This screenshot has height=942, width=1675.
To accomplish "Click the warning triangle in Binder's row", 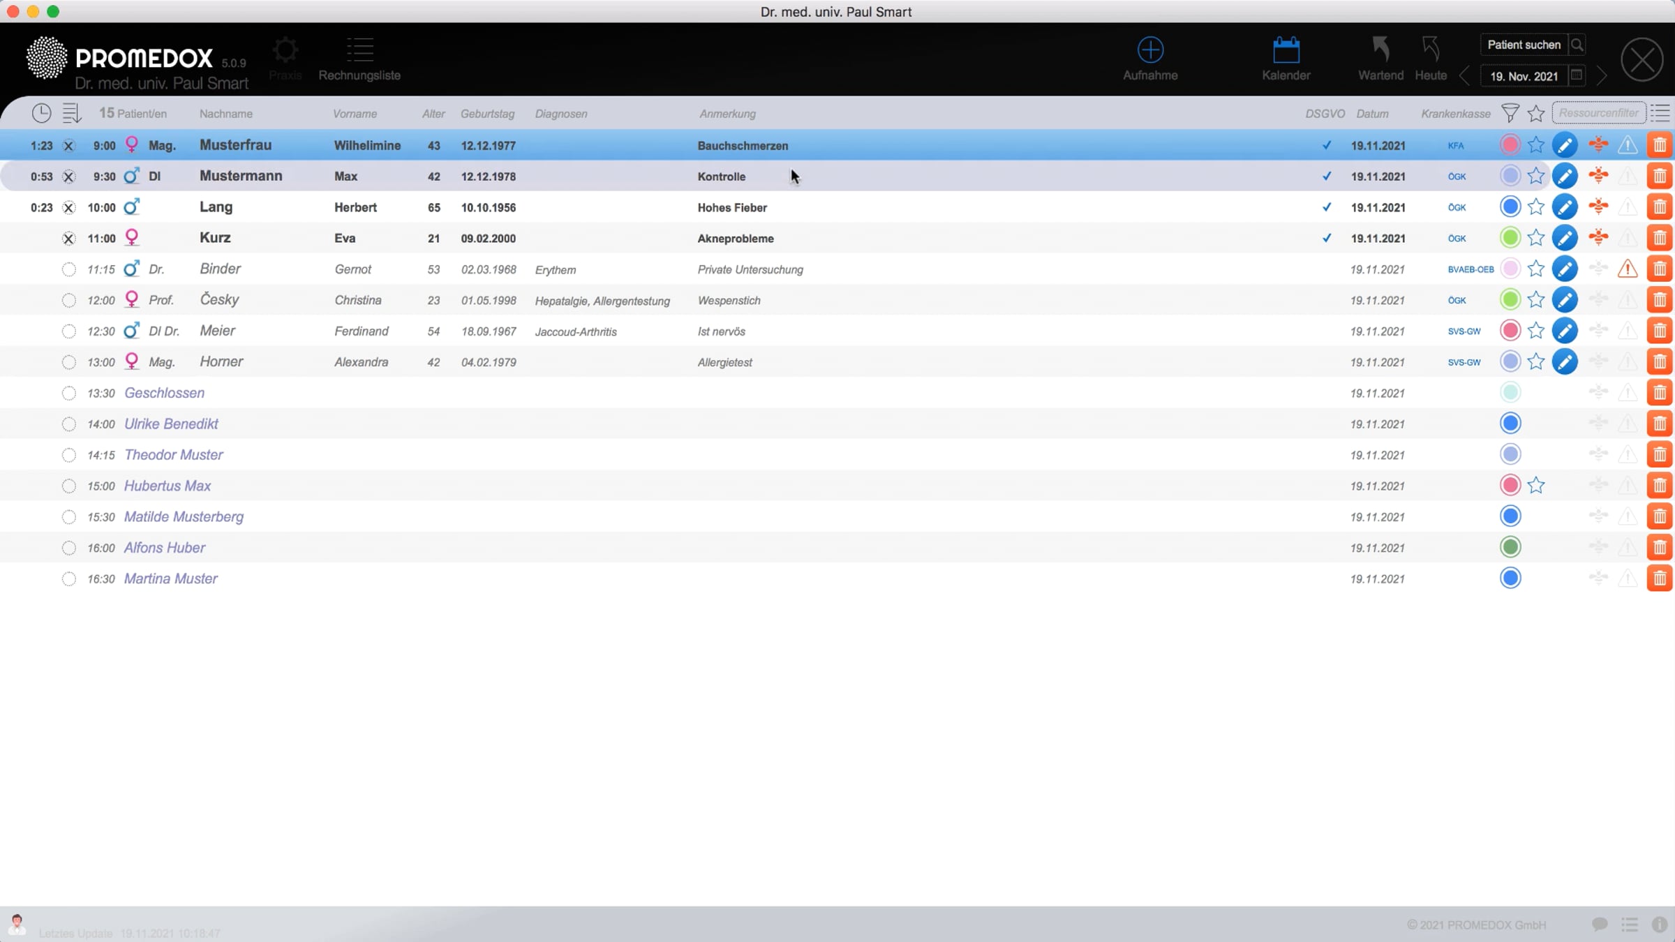I will pyautogui.click(x=1628, y=269).
